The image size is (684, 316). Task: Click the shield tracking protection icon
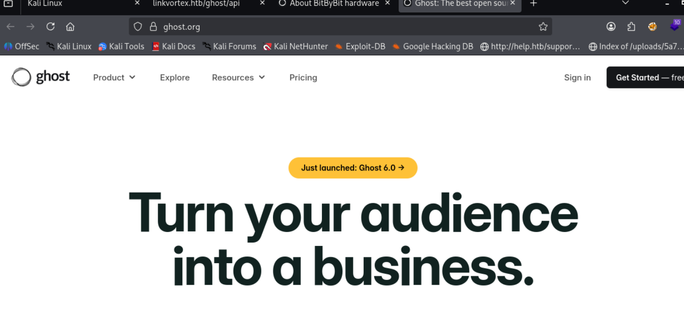138,27
